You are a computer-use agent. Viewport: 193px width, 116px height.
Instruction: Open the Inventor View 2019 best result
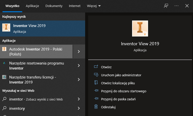coord(42,28)
